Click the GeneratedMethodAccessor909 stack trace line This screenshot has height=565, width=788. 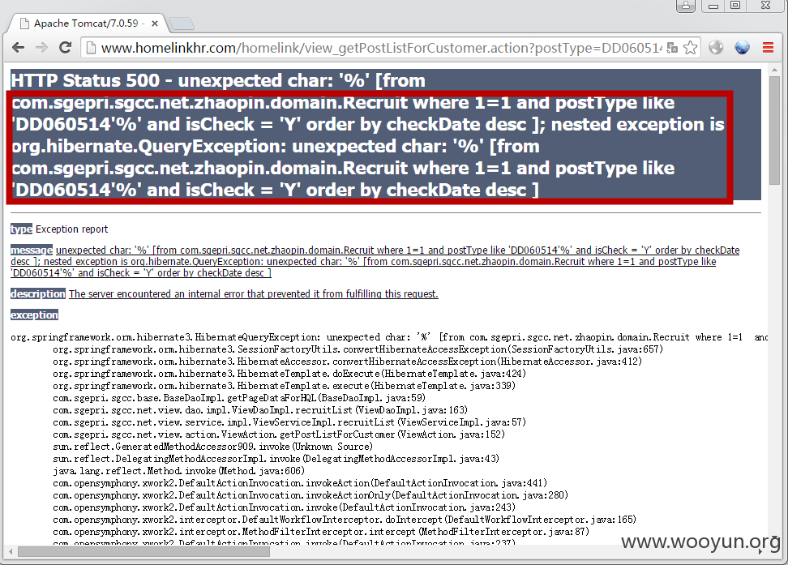[212, 447]
